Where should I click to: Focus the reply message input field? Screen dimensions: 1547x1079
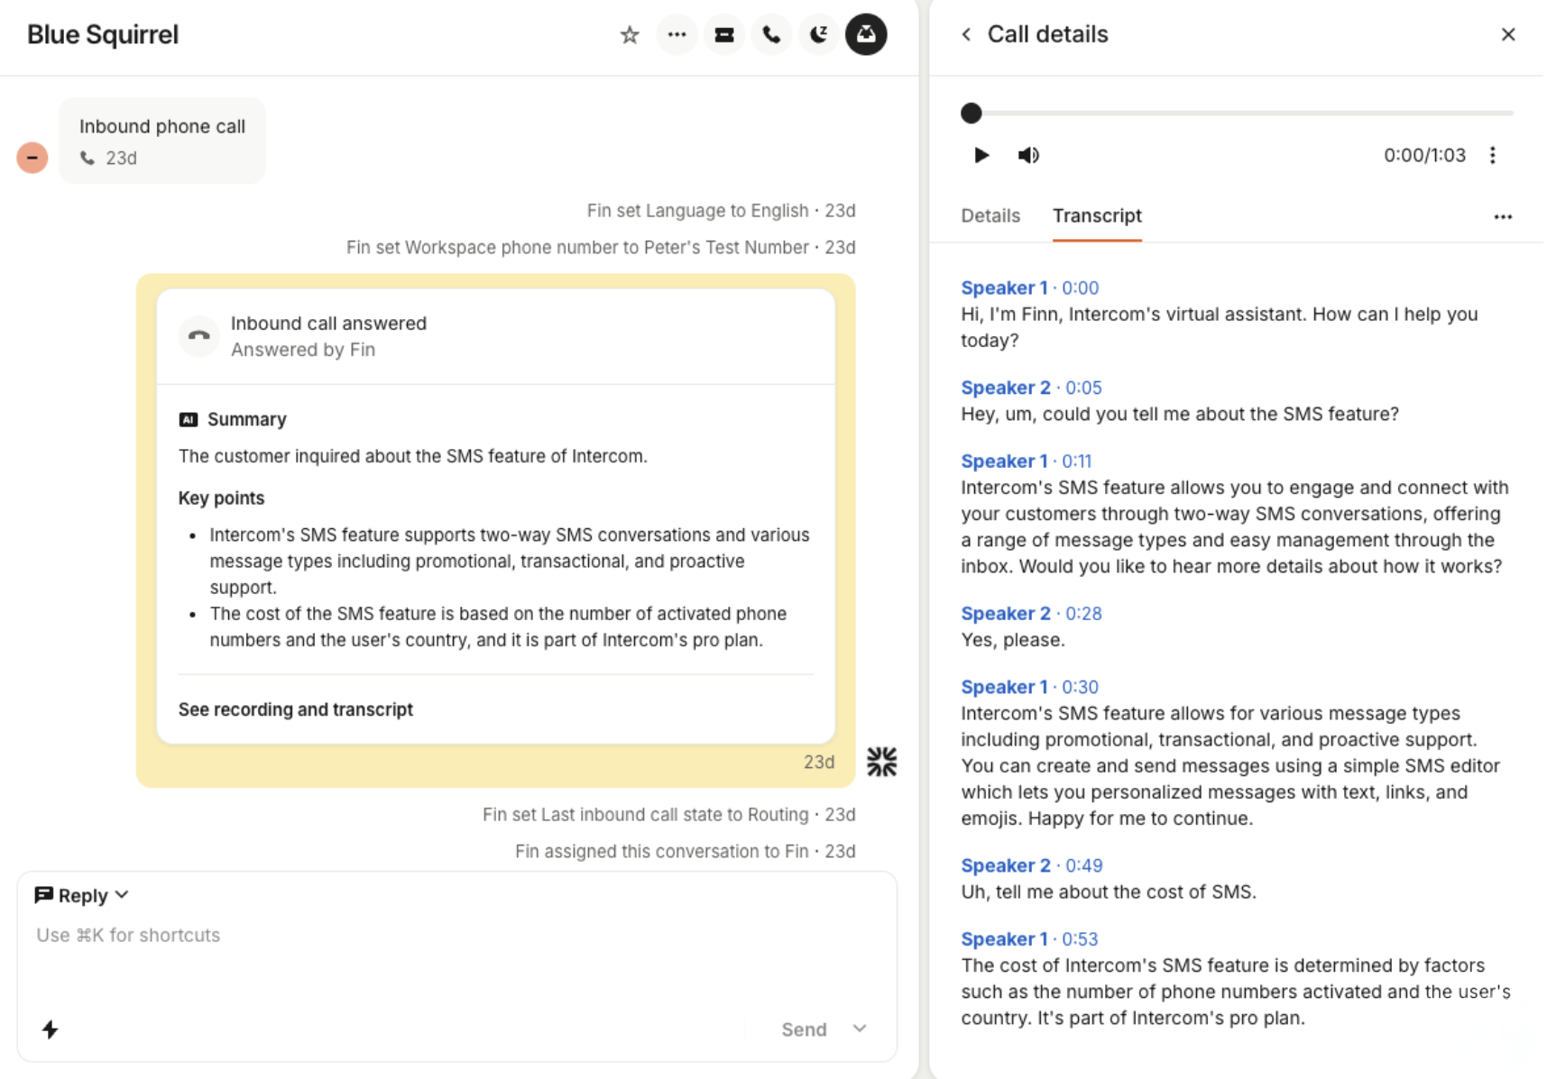coord(456,936)
